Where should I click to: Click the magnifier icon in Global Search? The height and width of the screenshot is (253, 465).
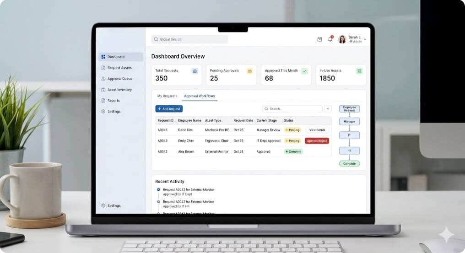point(156,39)
